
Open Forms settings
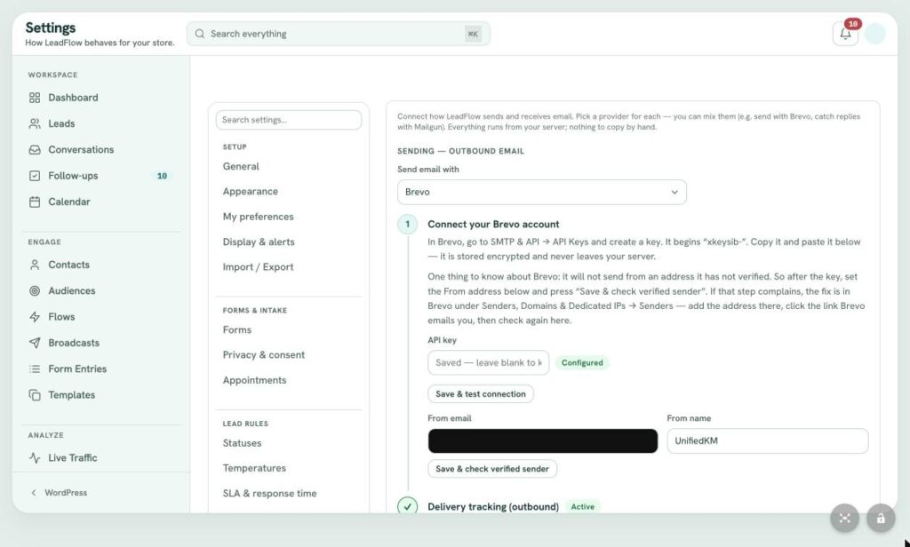click(236, 329)
